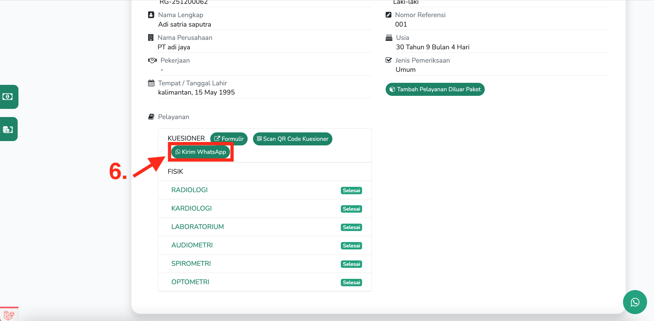
Task: Select the AUDIOMETRI service row
Action: click(192, 245)
